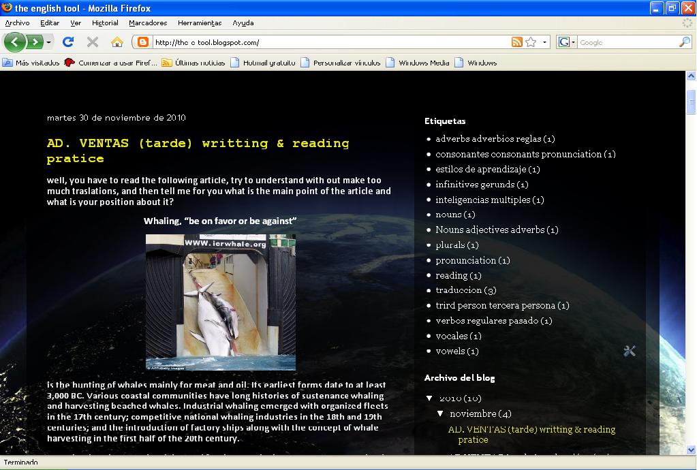Open the Hotmail gratuito bookmark

click(x=263, y=63)
